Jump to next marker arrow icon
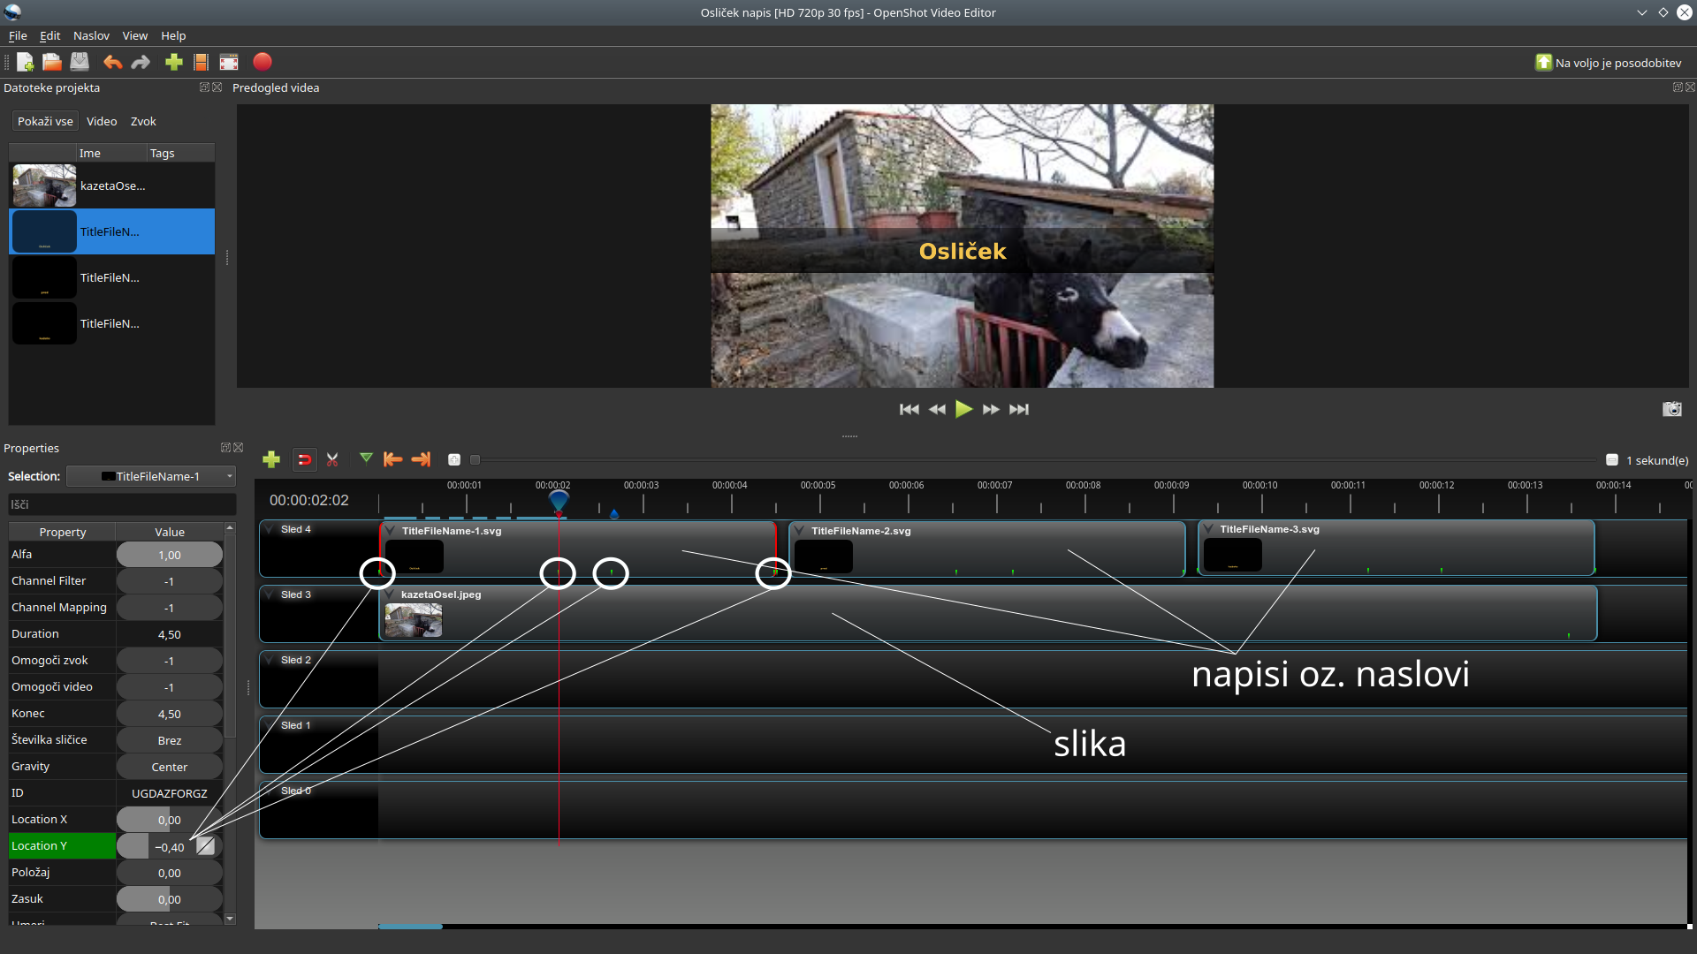Screen dimensions: 1697x954 (421, 459)
